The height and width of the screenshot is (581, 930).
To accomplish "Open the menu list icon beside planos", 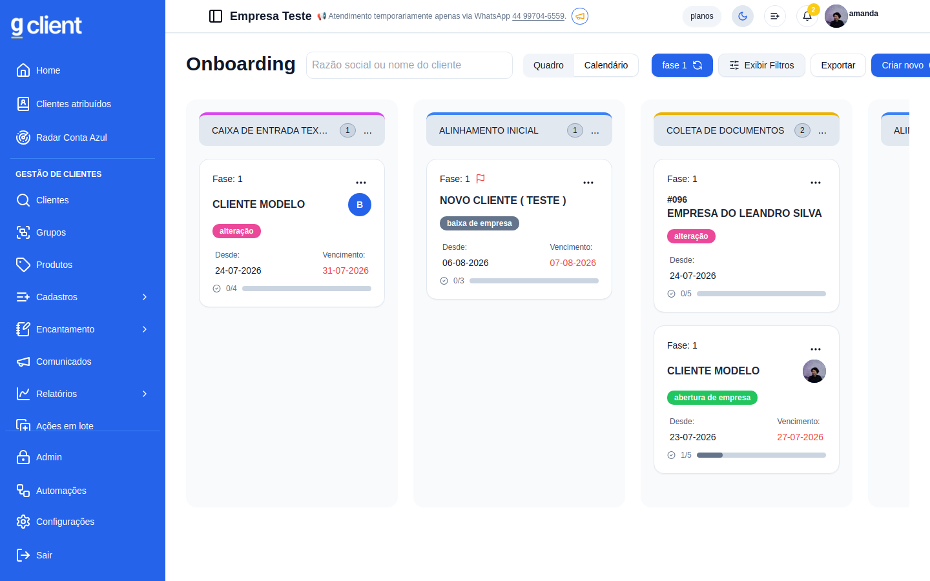I will click(x=775, y=16).
